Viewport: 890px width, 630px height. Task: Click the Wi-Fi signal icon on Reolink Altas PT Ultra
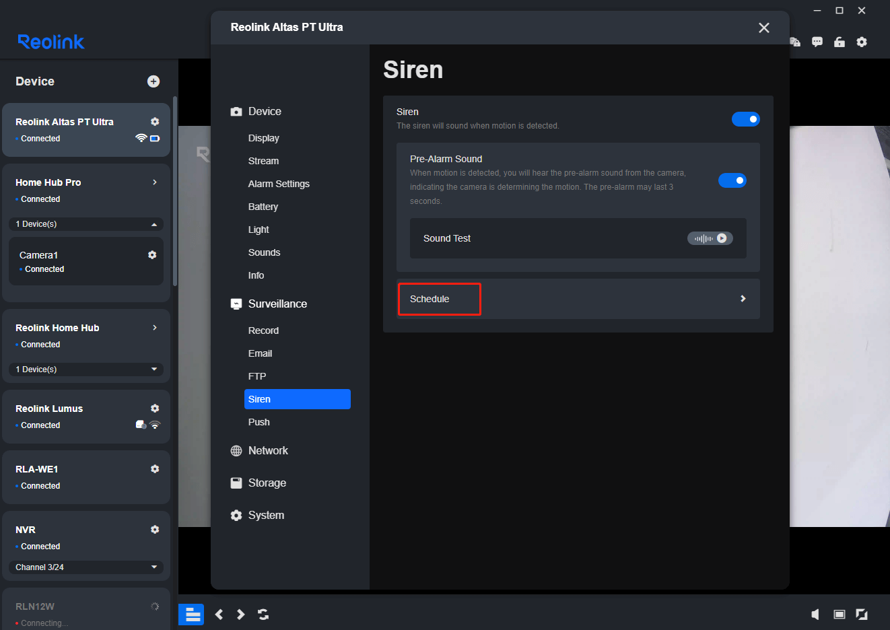(x=141, y=138)
